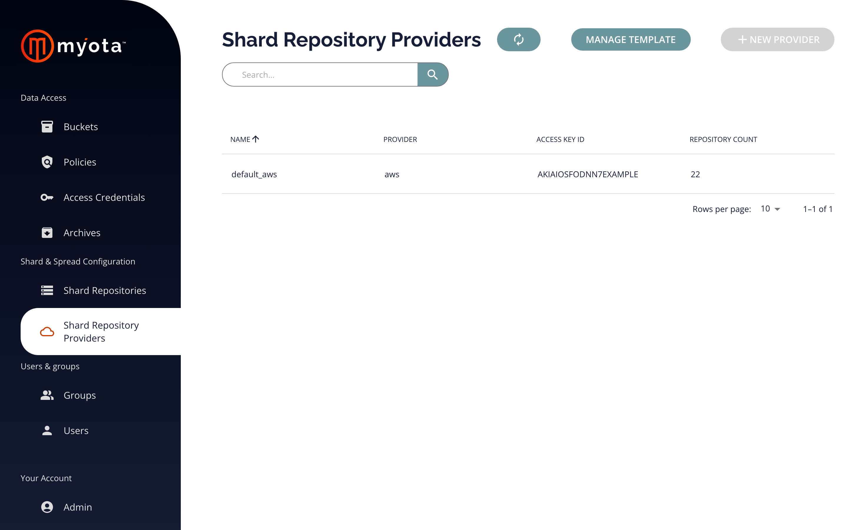The image size is (848, 530).
Task: Click the Policies shield icon
Action: coord(47,162)
